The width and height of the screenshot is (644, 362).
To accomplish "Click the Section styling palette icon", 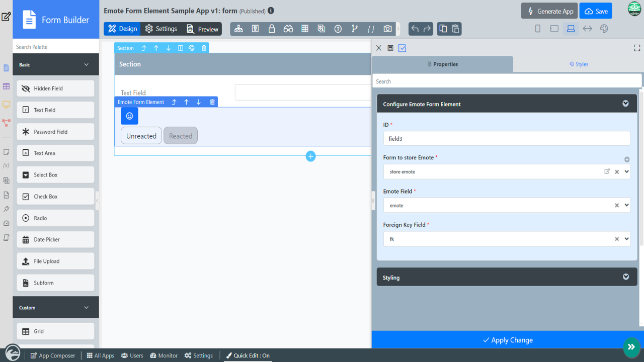I will [x=192, y=48].
